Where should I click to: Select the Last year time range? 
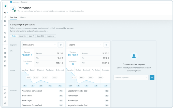pos(51,36)
